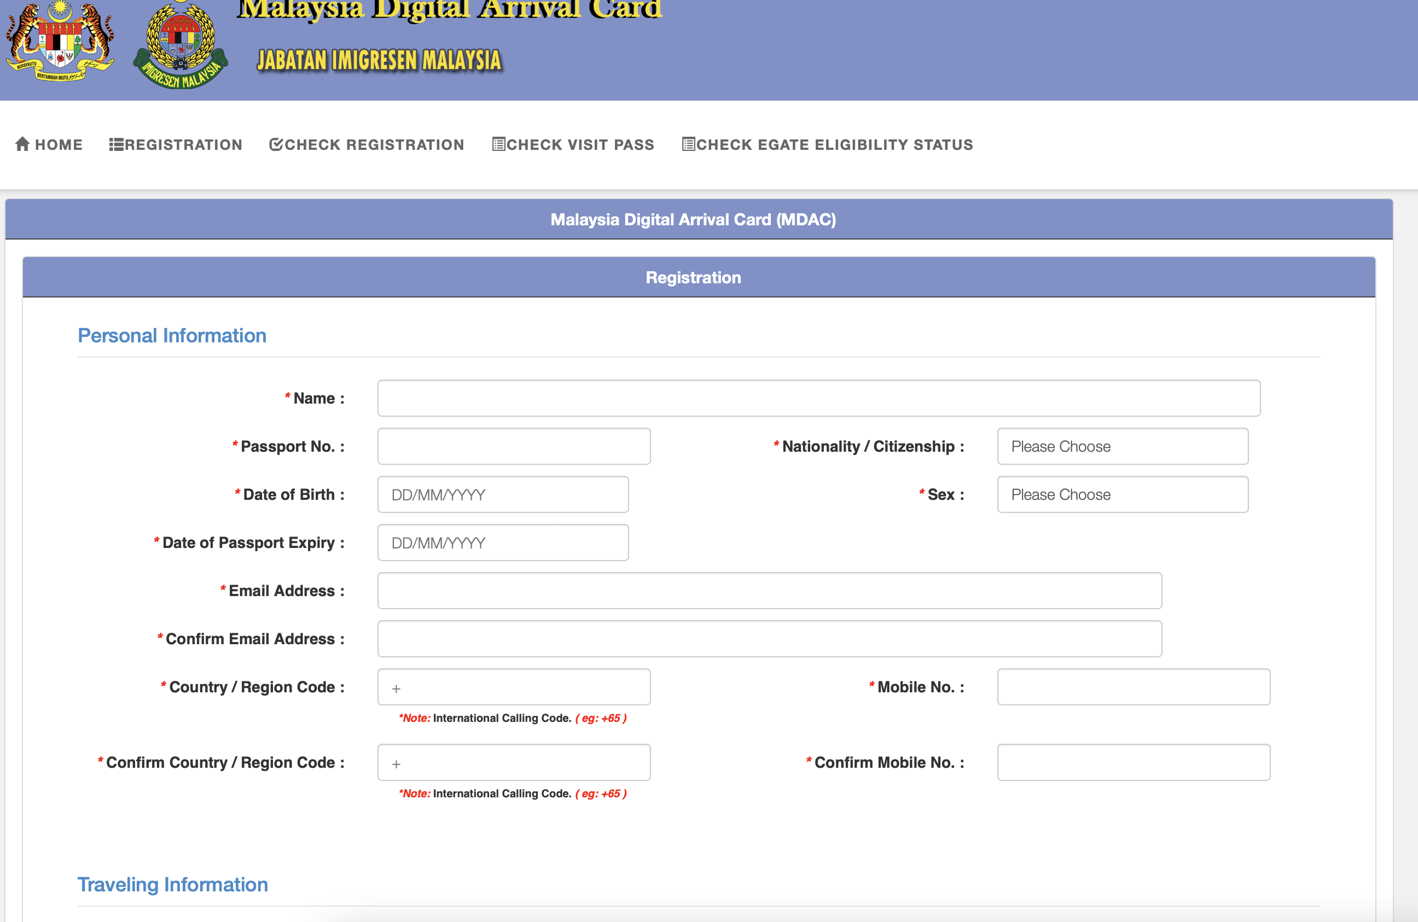Open the Date of Birth picker field

tap(502, 494)
